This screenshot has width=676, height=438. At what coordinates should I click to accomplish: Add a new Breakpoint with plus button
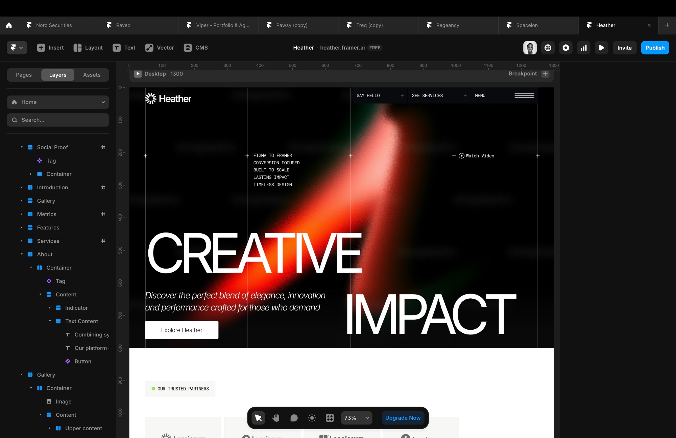click(545, 74)
